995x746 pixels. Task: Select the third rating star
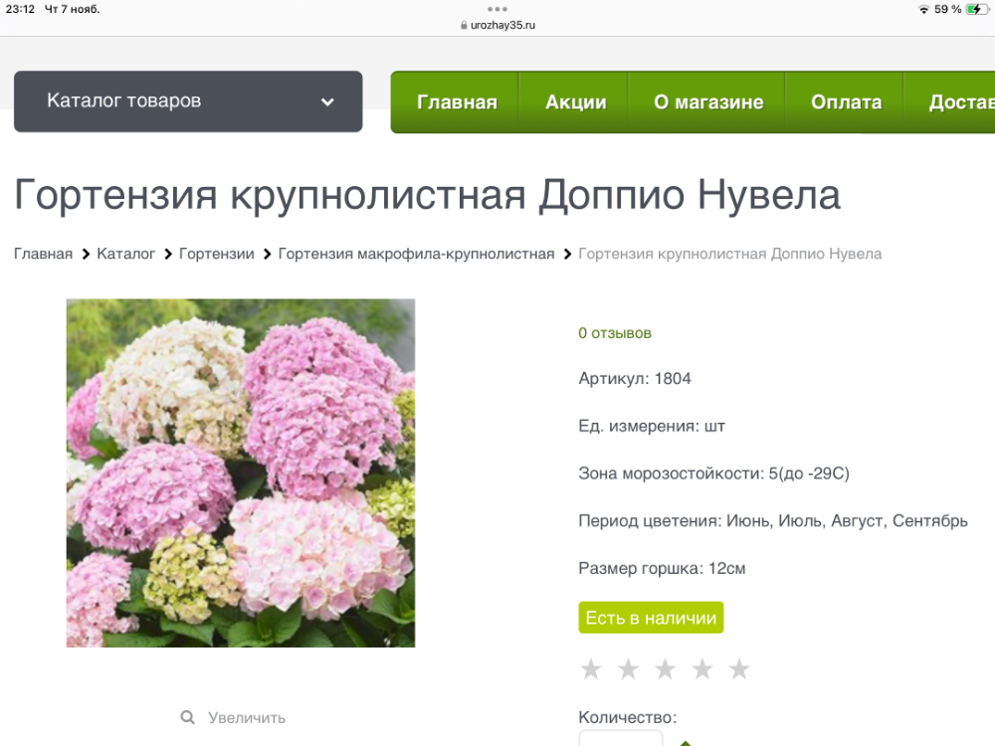pos(665,669)
